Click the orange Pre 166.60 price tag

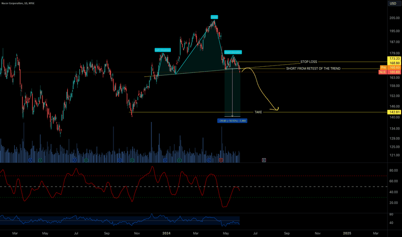[x=390, y=68]
